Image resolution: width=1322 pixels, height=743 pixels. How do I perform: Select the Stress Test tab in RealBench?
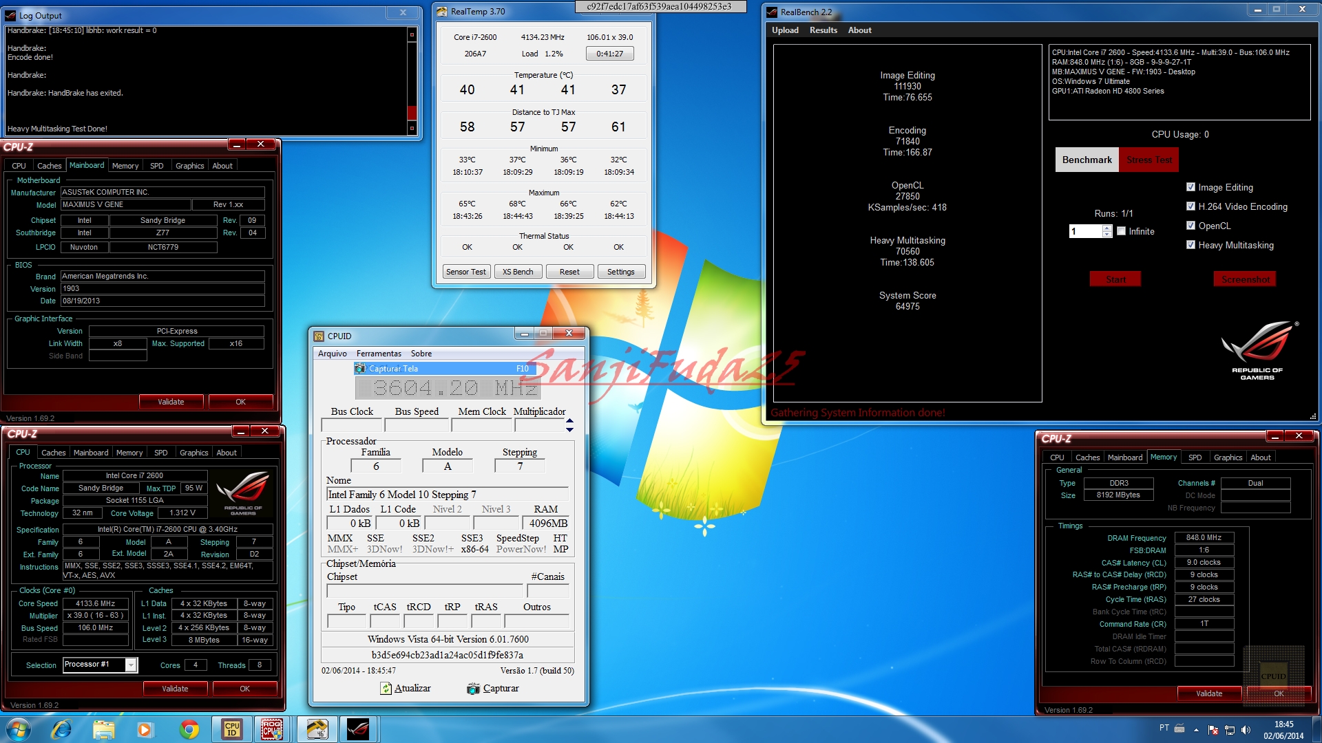(x=1148, y=160)
